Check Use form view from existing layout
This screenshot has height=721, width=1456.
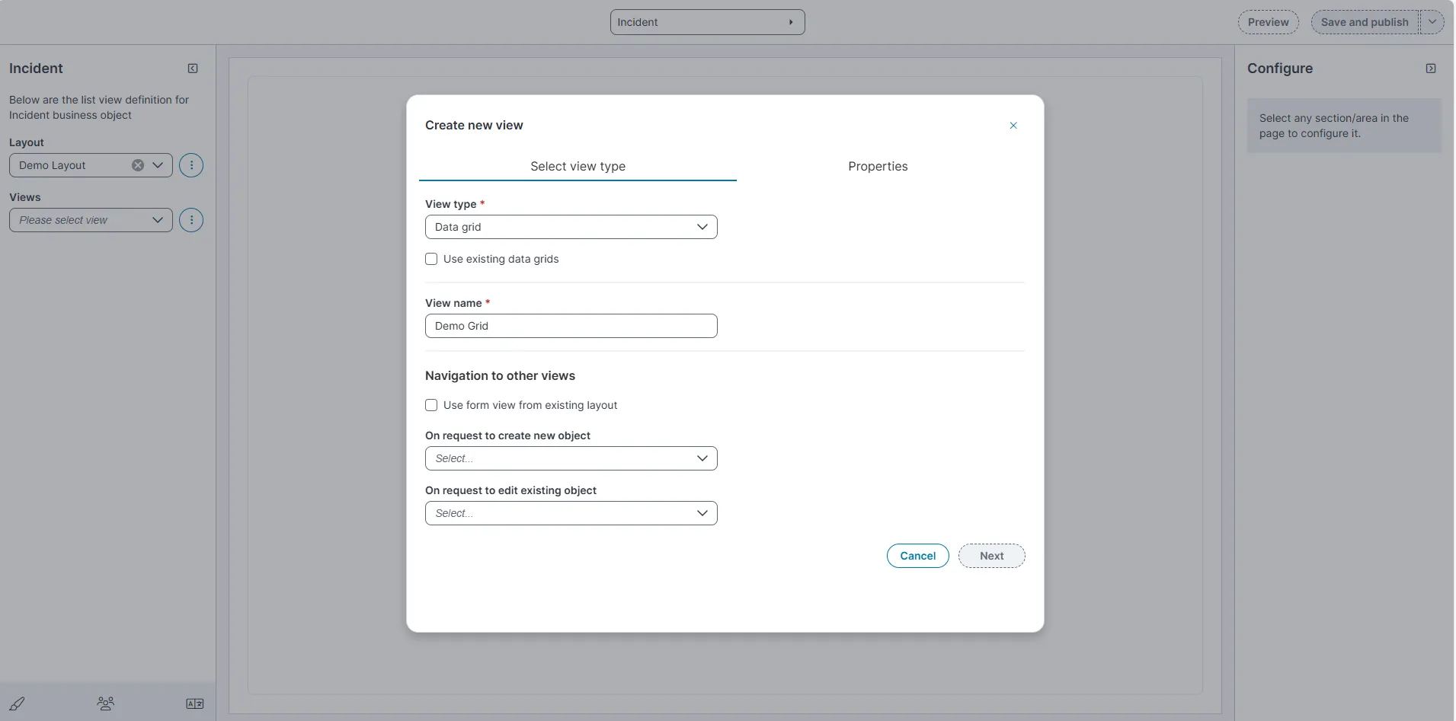431,405
